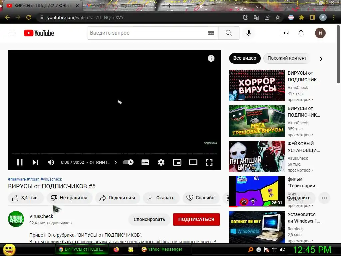Open the ХОРРОР ВИРУСЫ video thumbnail
The height and width of the screenshot is (256, 341).
tap(257, 86)
